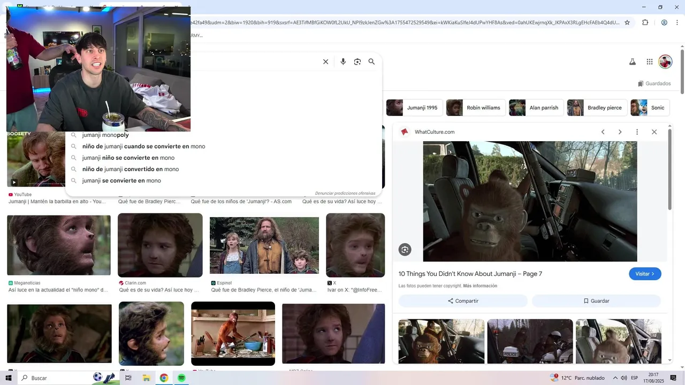This screenshot has width=685, height=385.
Task: Open more options in the WhatCulture preview panel
Action: pos(637,132)
